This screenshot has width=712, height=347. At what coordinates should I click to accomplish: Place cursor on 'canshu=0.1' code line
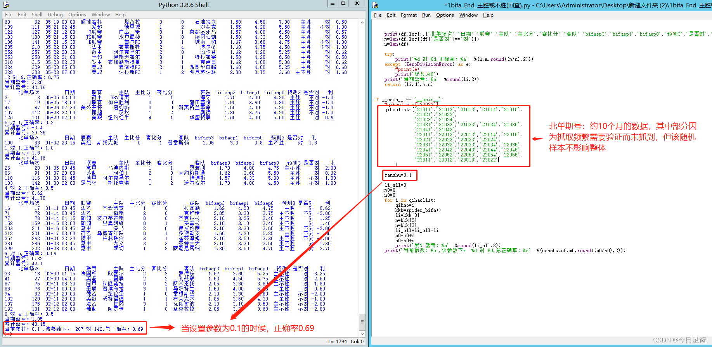click(398, 175)
